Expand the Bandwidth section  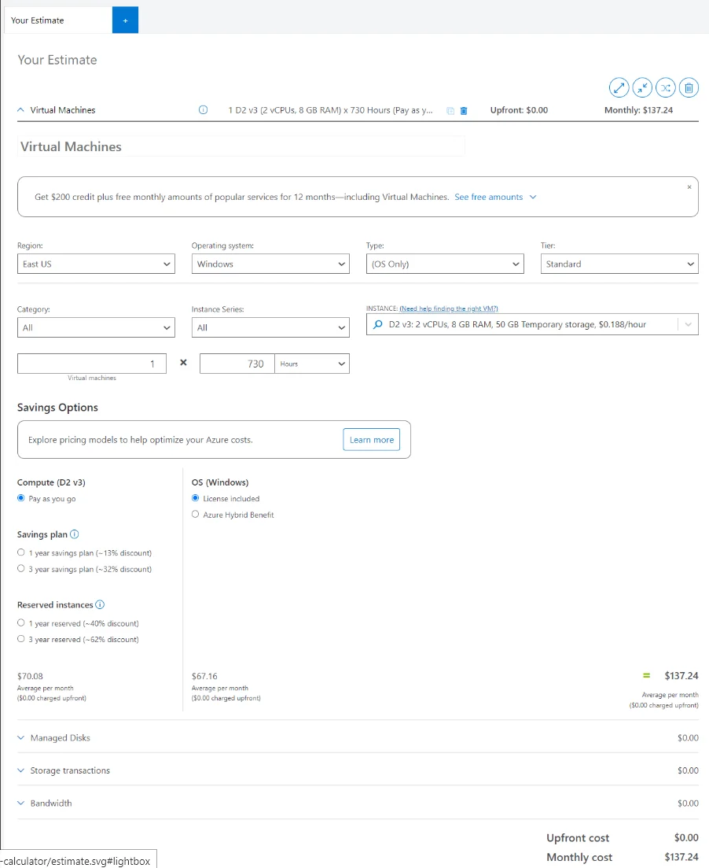click(20, 803)
